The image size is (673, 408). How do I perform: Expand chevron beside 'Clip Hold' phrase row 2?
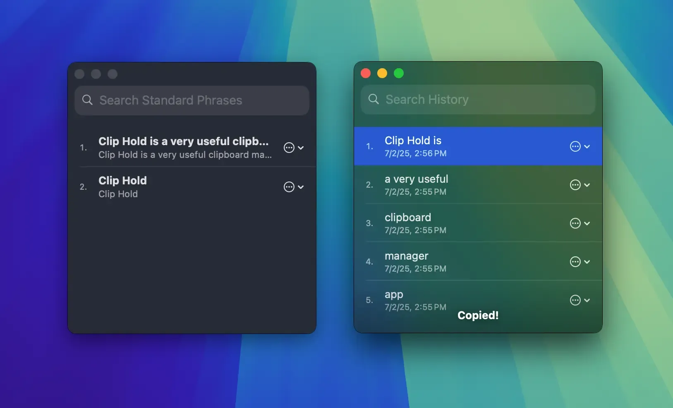coord(301,187)
